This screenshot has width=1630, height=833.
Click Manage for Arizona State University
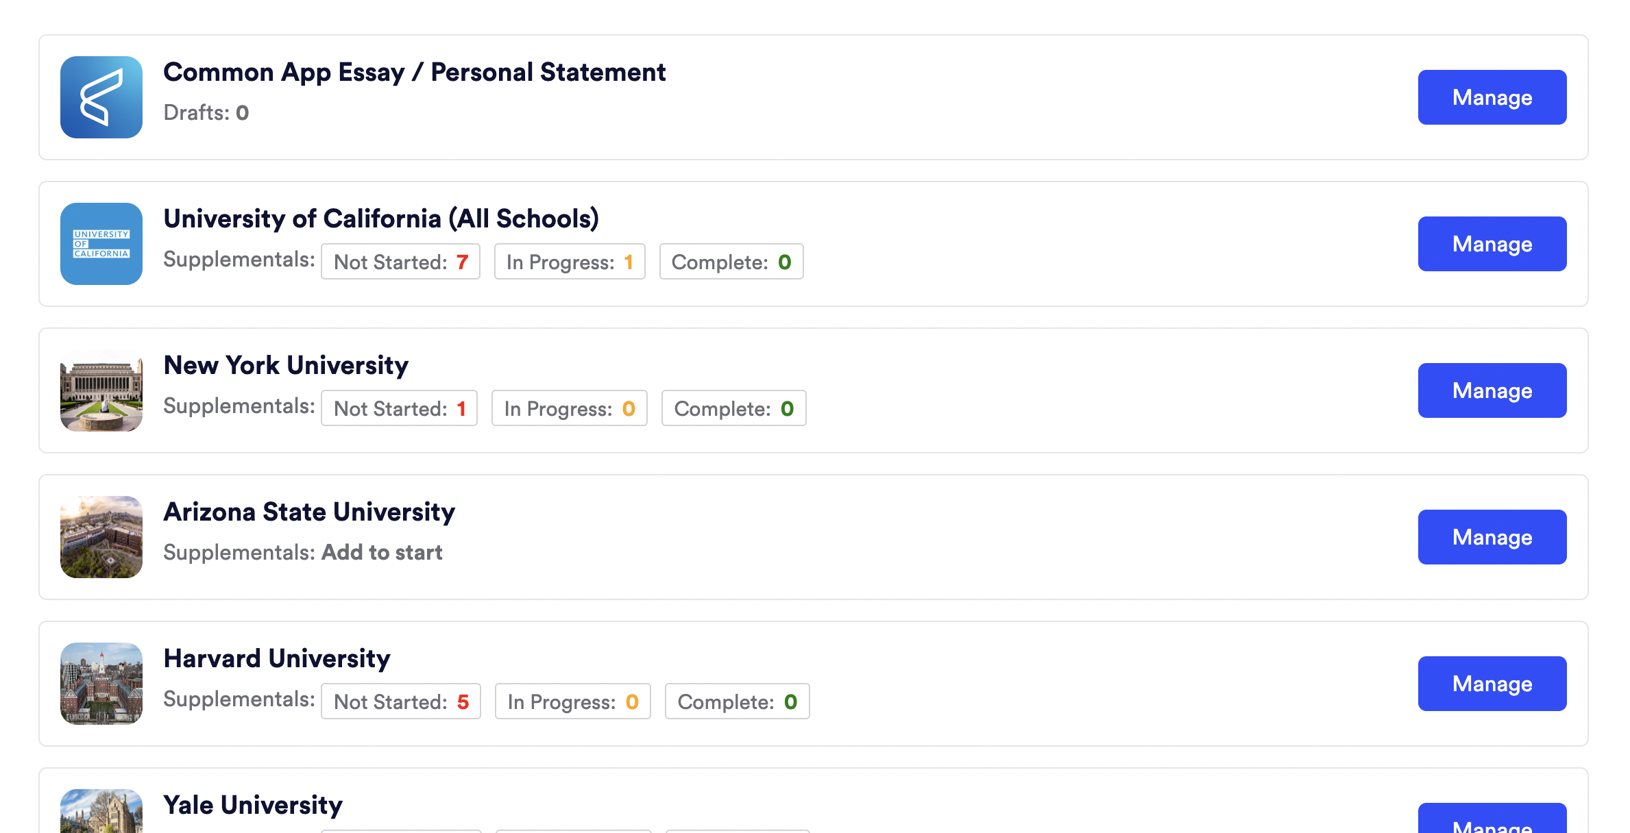(1492, 537)
